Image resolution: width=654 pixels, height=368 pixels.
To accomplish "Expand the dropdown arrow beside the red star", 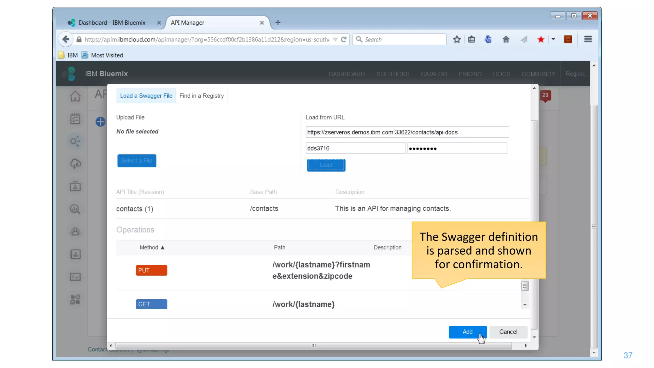I will click(x=553, y=39).
